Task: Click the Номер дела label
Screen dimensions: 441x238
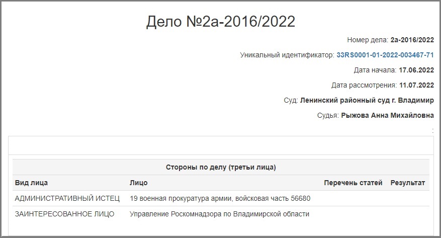Action: click(x=368, y=40)
